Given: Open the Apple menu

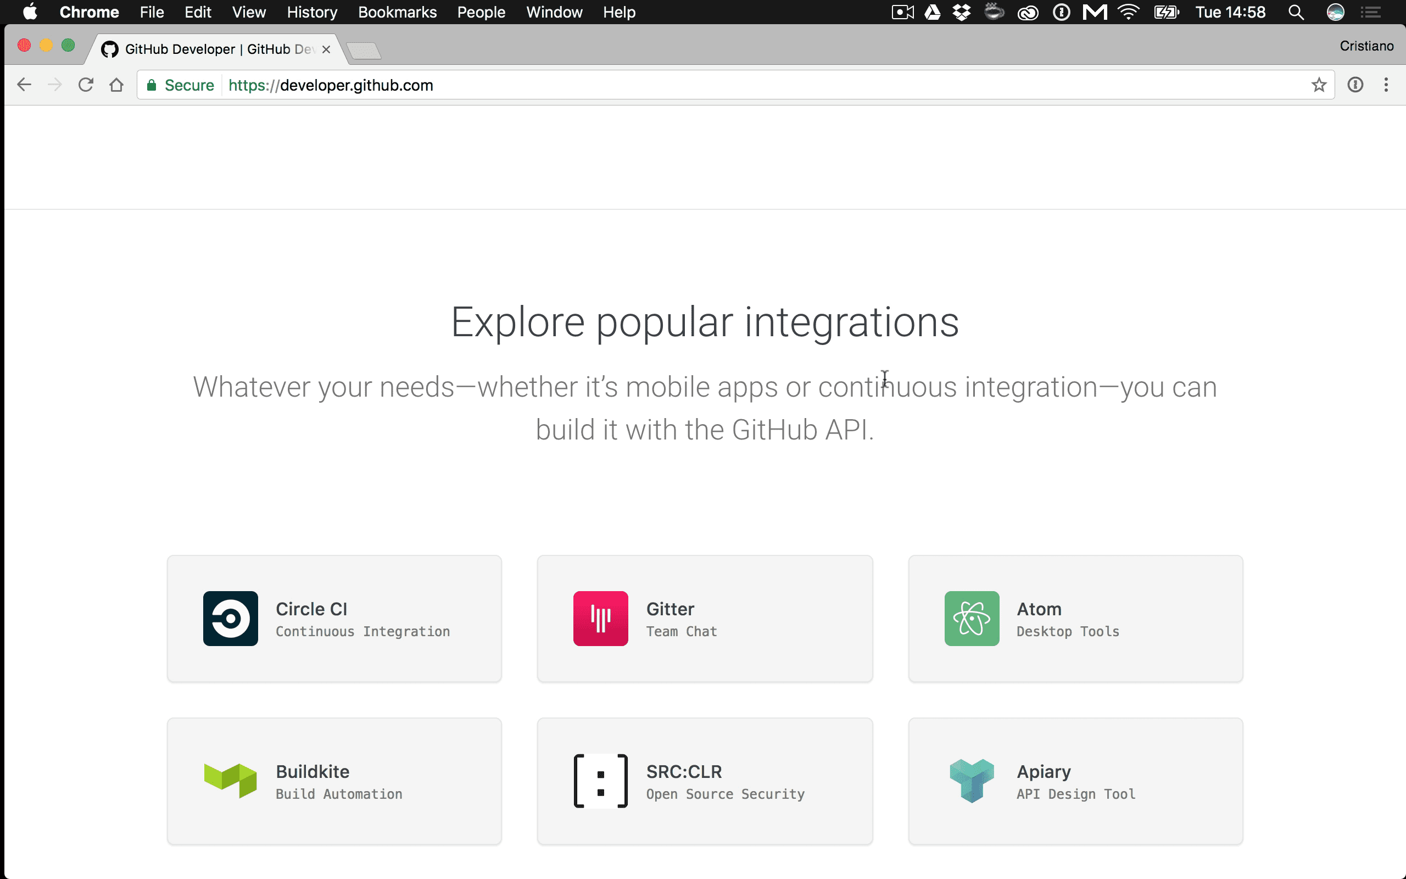Looking at the screenshot, I should (x=30, y=12).
